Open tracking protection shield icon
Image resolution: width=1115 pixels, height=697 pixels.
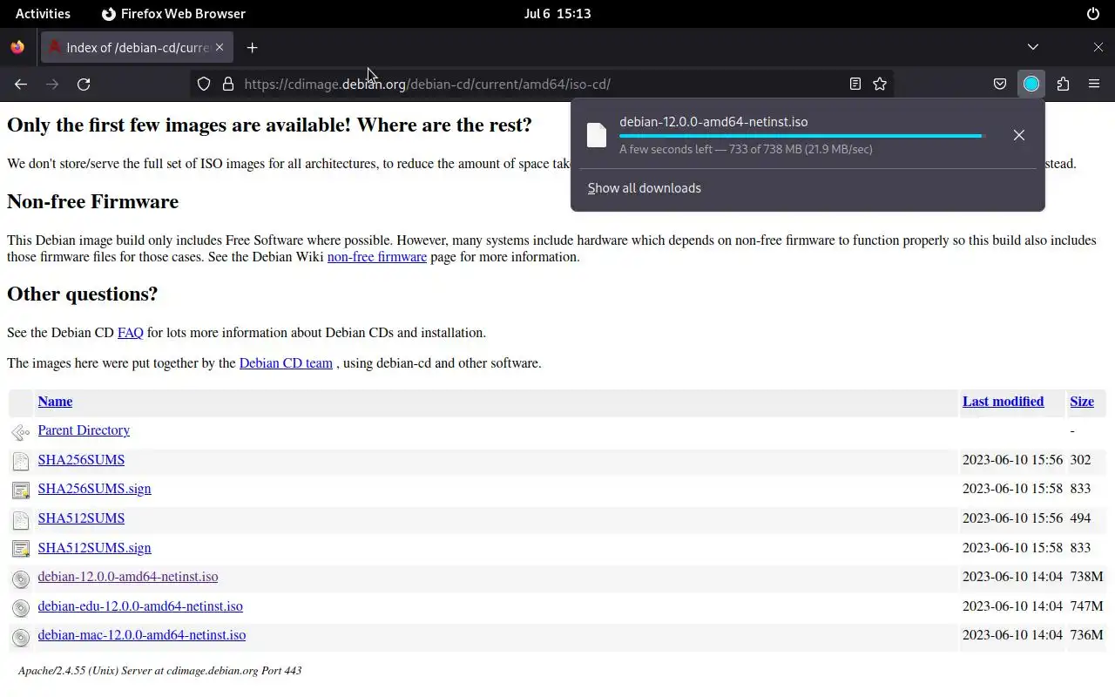tap(204, 84)
